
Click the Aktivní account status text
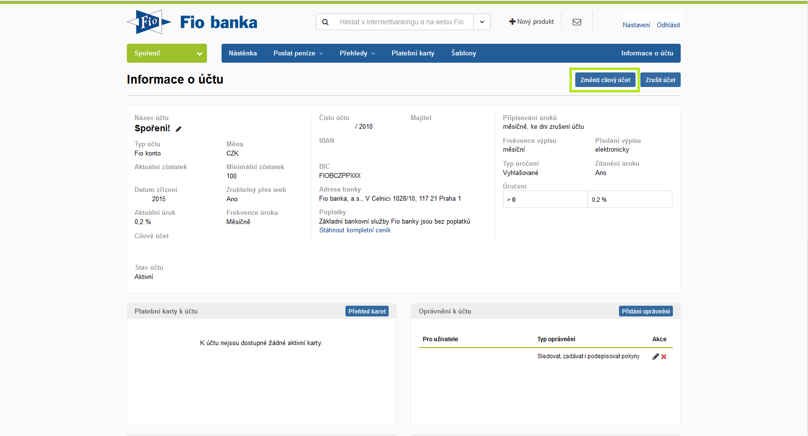pyautogui.click(x=144, y=277)
